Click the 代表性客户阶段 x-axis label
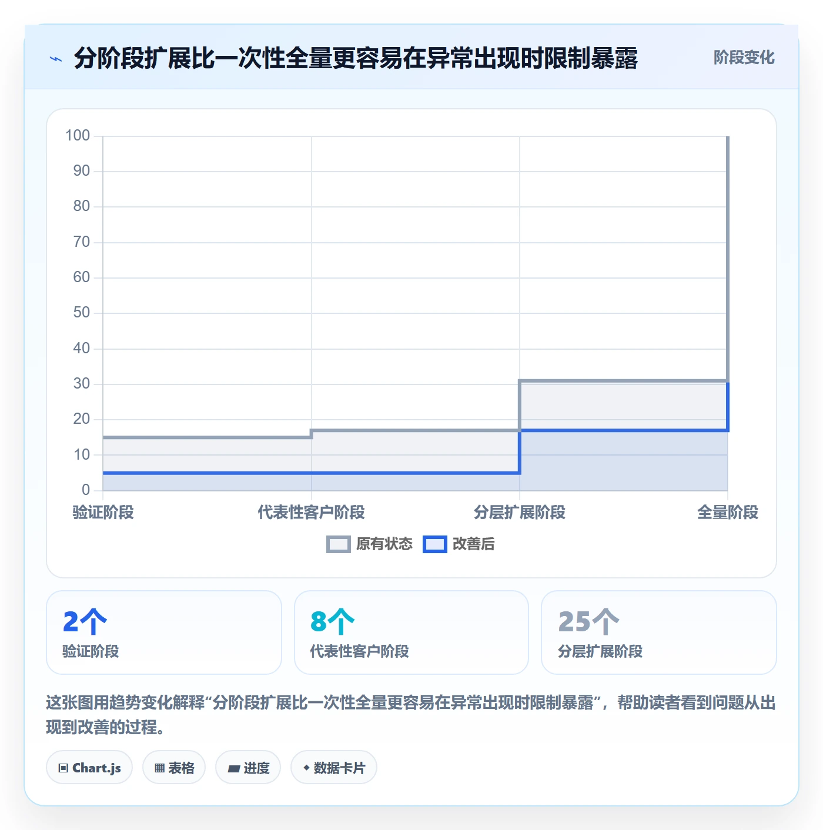 coord(311,513)
